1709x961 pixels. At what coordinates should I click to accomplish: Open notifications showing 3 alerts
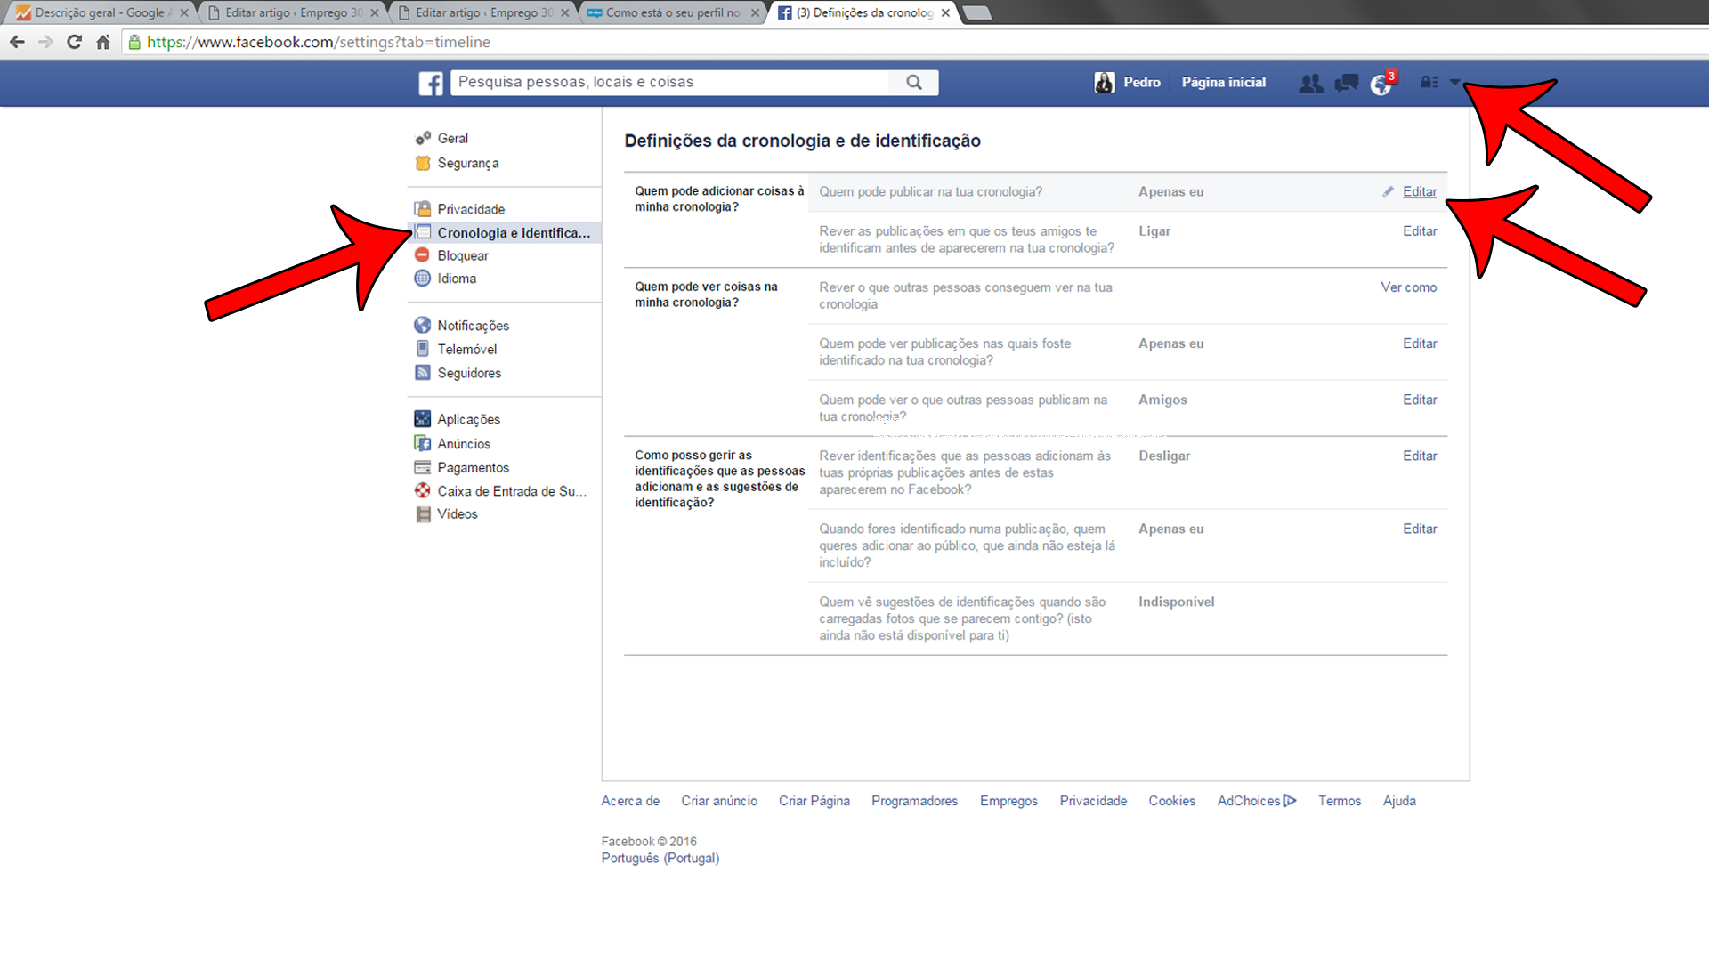point(1380,83)
